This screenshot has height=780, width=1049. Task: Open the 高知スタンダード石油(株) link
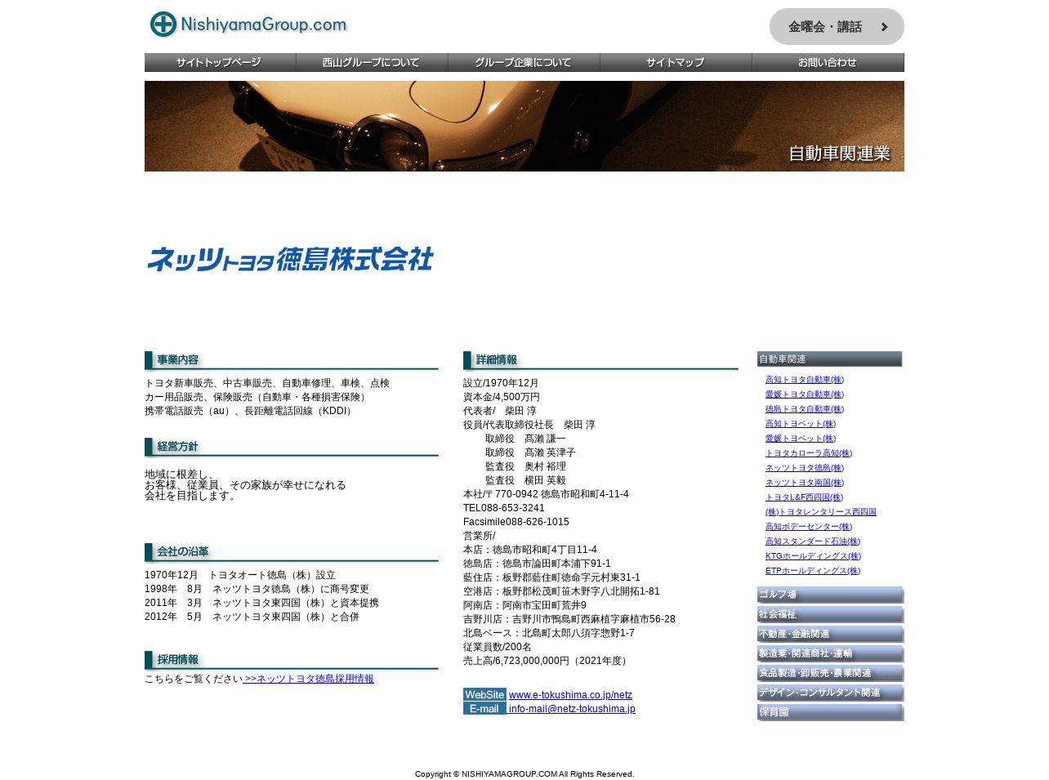coord(812,542)
